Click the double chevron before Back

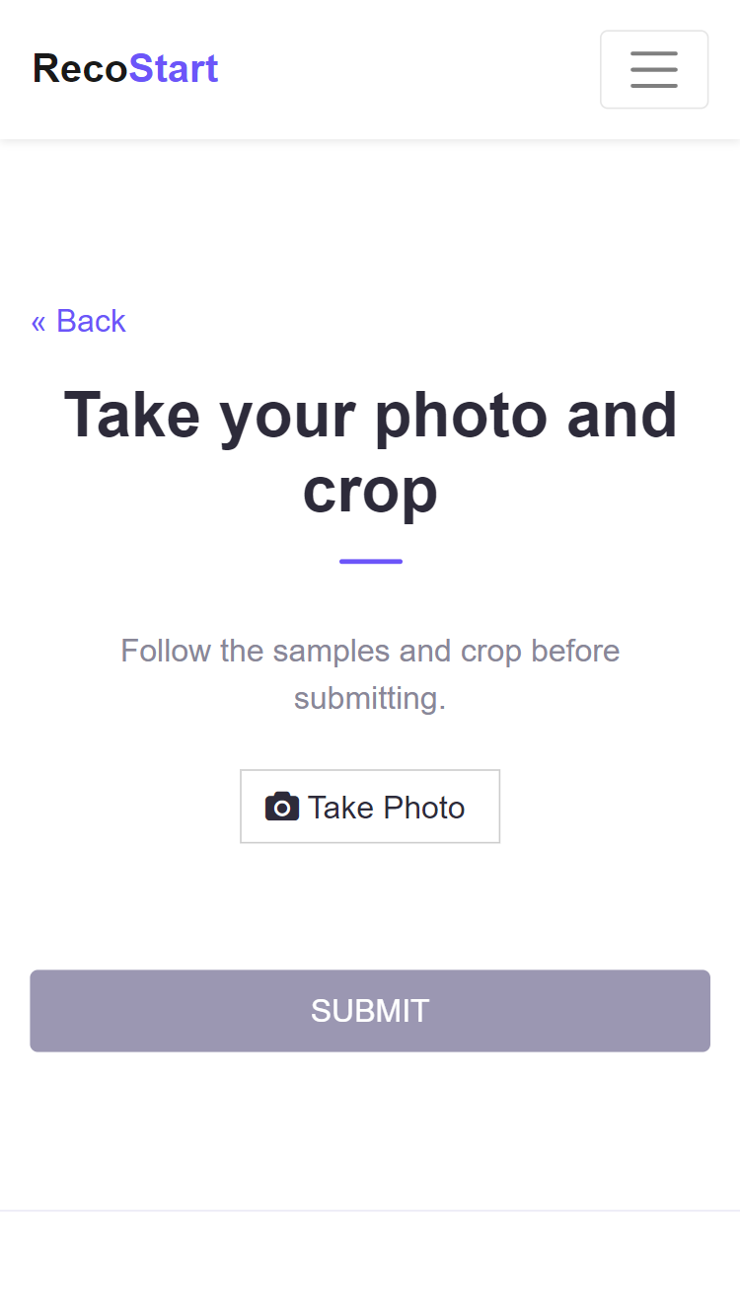click(38, 322)
